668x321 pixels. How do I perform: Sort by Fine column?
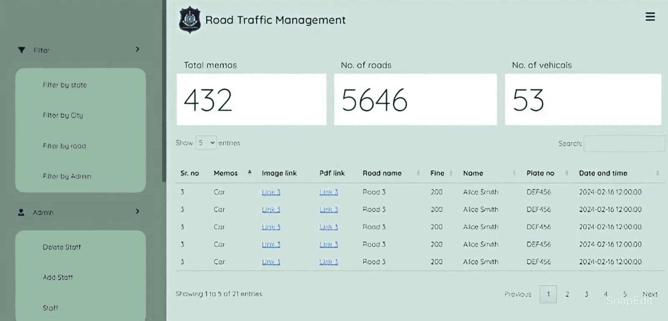pyautogui.click(x=451, y=173)
